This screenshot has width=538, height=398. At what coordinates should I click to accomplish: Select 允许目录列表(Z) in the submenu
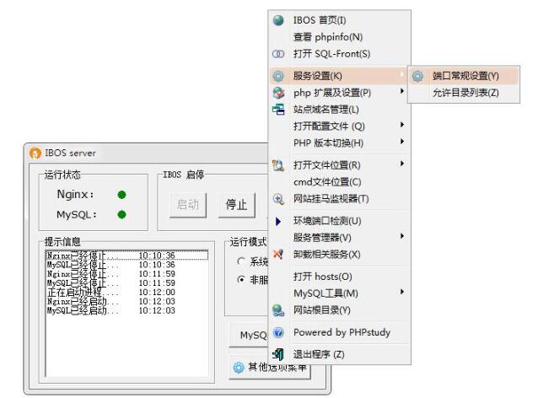point(464,93)
